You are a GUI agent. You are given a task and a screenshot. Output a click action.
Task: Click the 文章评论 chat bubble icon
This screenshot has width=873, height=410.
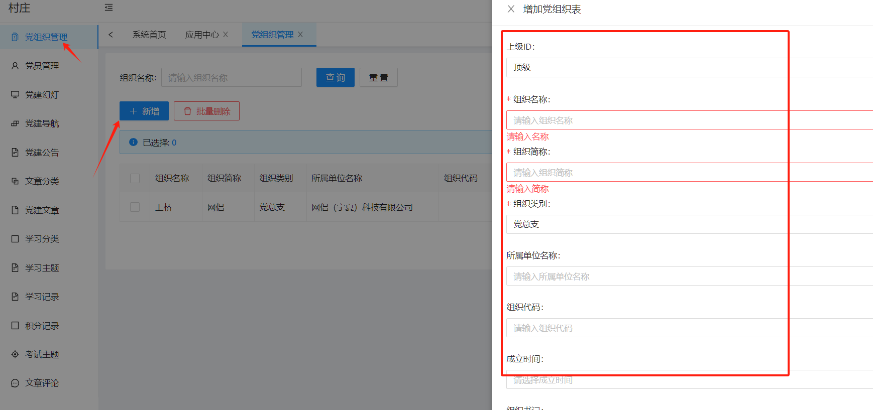pyautogui.click(x=15, y=383)
